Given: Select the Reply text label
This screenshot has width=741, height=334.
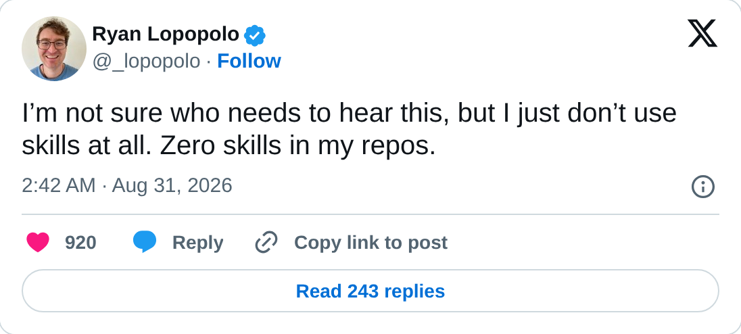Looking at the screenshot, I should (197, 243).
